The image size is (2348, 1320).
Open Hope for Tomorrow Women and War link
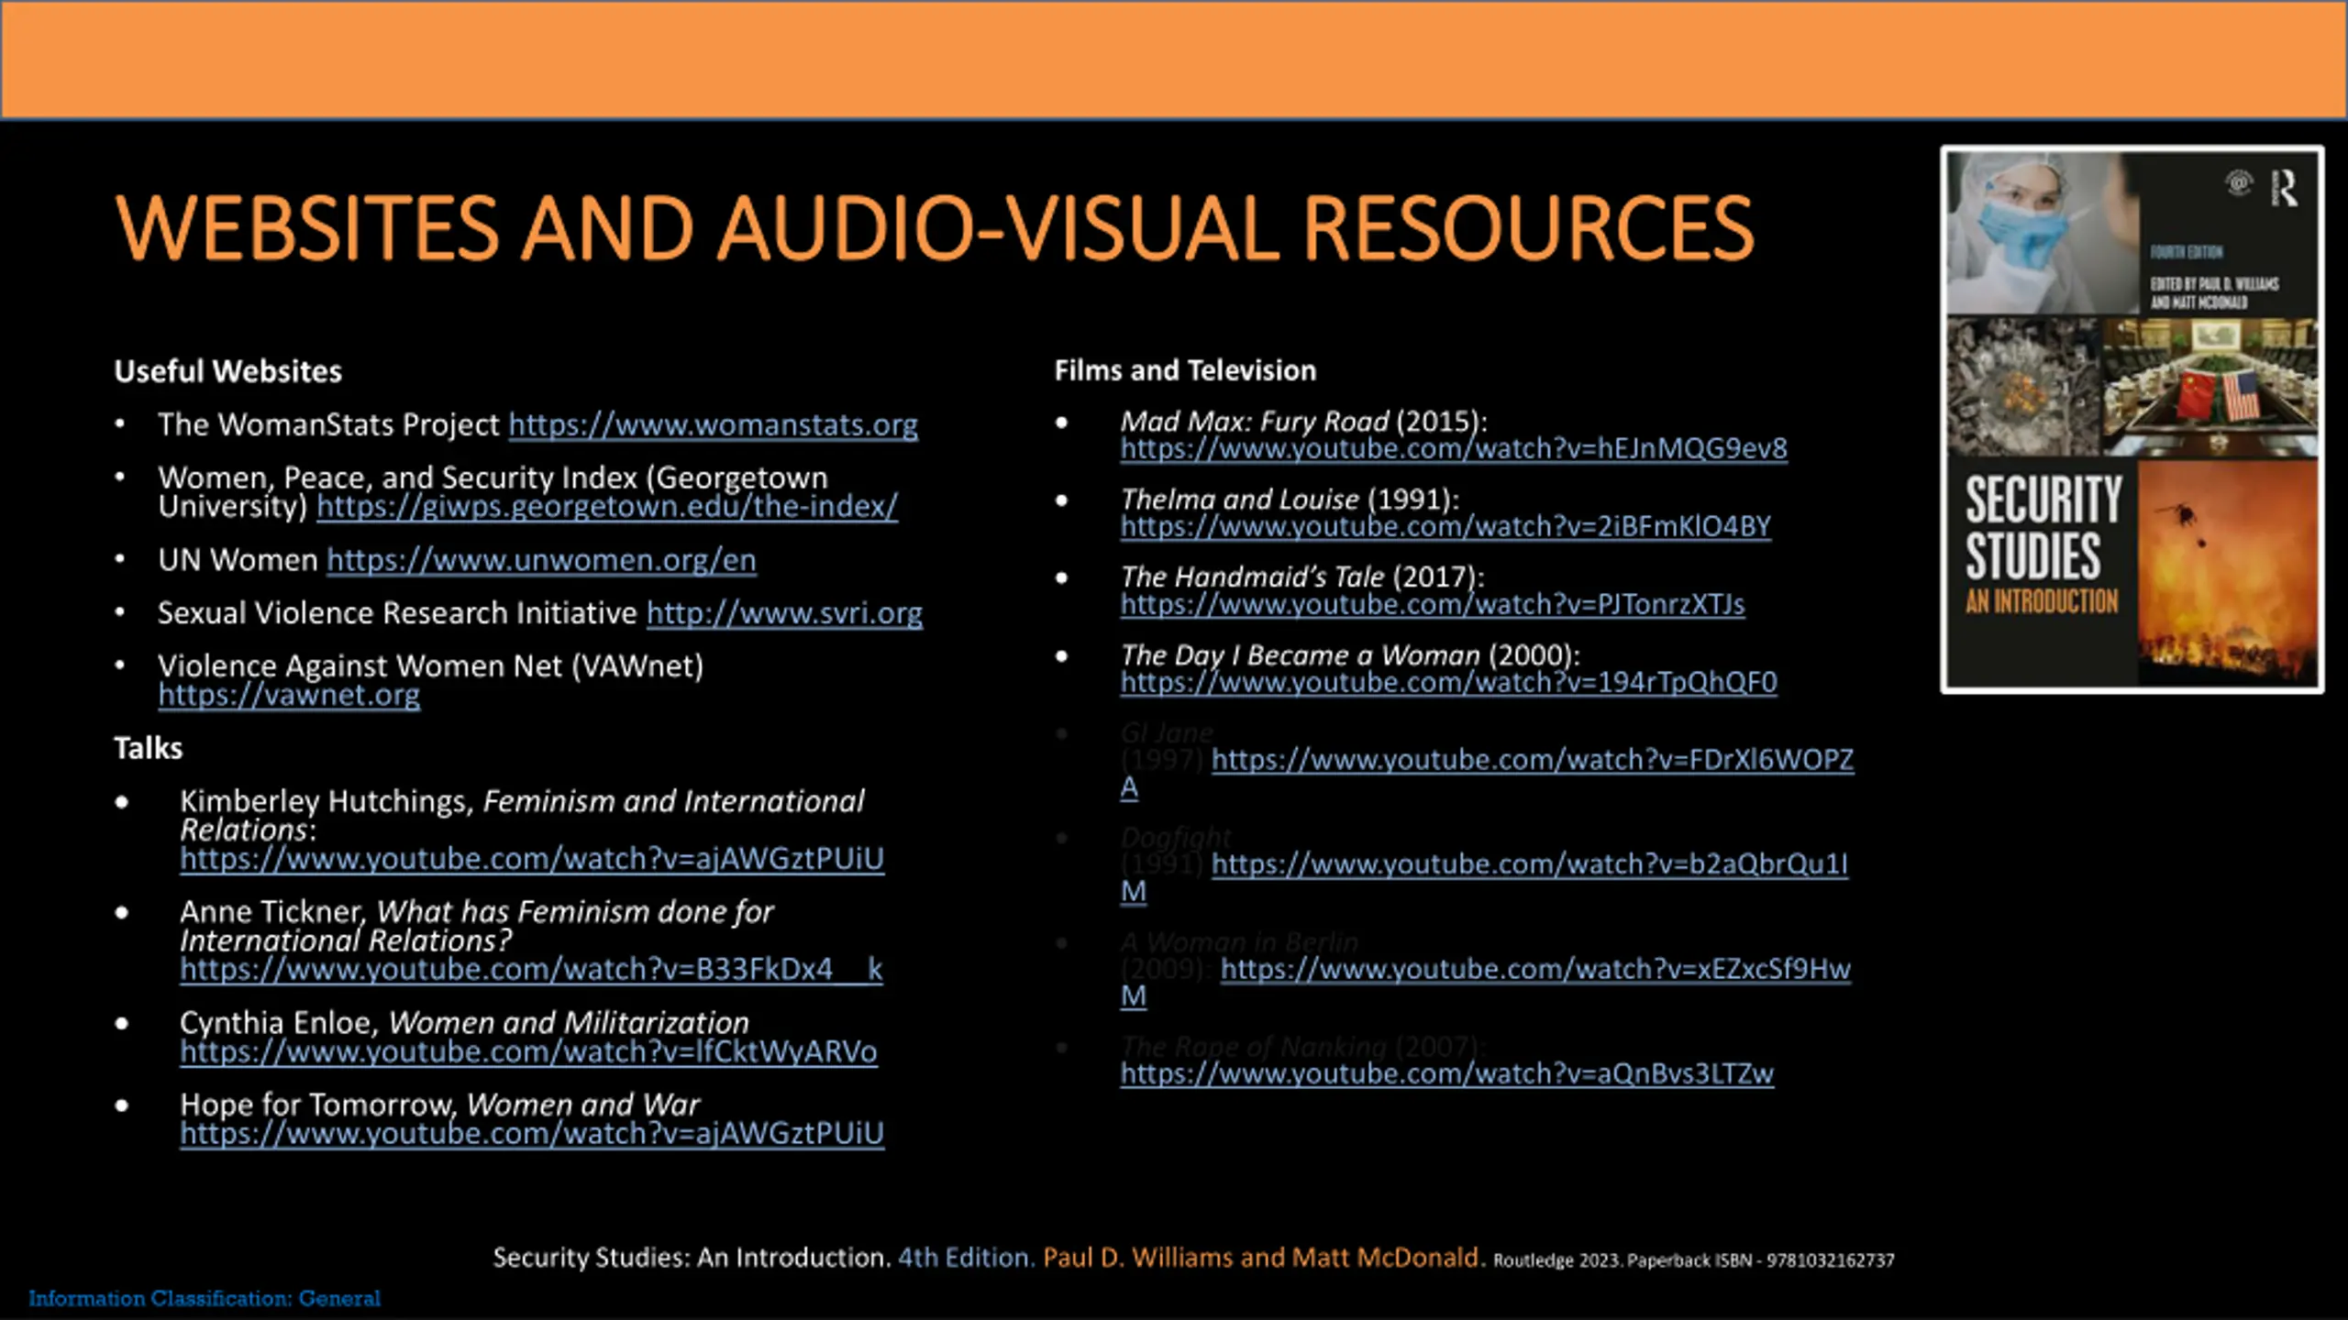pyautogui.click(x=532, y=1134)
